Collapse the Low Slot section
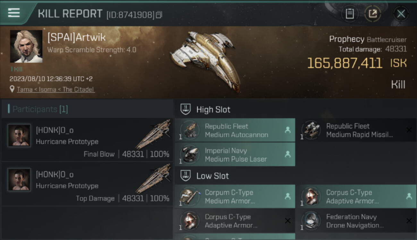The image size is (417, 240). tap(213, 176)
